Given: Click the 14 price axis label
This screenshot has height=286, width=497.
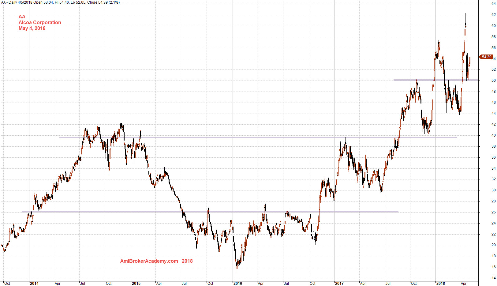Looking at the screenshot, I should (494, 278).
